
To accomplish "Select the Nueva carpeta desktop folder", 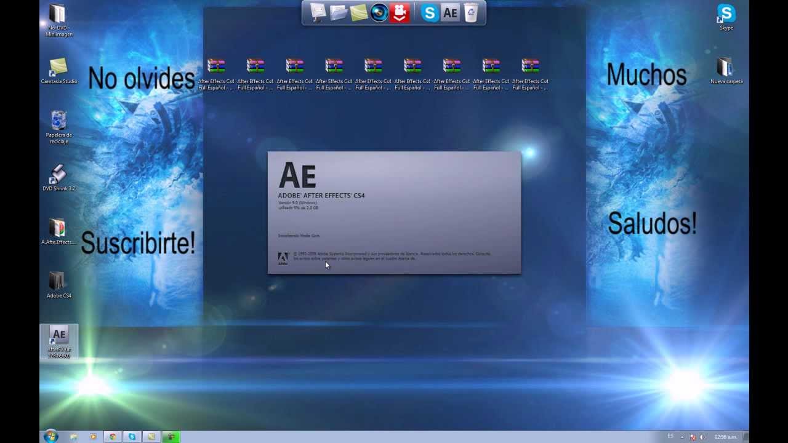I will (726, 71).
